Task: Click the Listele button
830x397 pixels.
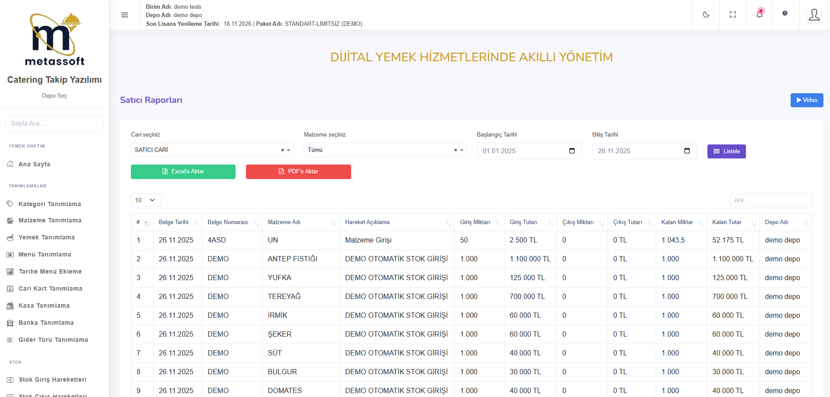Action: coord(726,151)
